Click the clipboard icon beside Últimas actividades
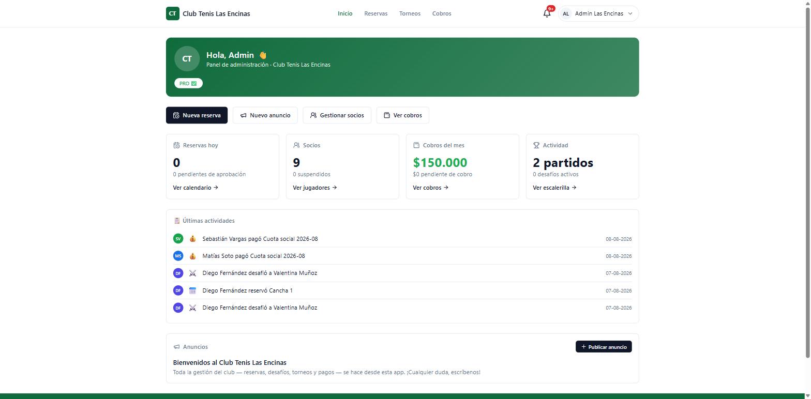 pyautogui.click(x=177, y=221)
